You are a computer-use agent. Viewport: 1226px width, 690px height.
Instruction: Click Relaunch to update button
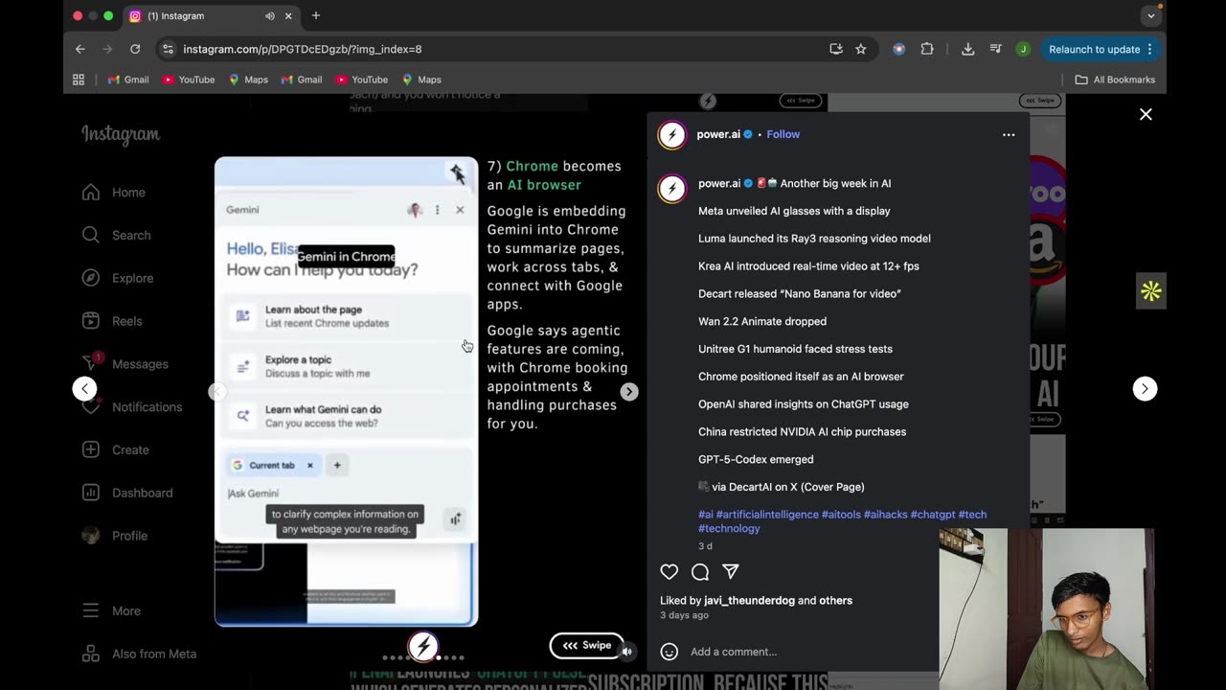point(1100,49)
